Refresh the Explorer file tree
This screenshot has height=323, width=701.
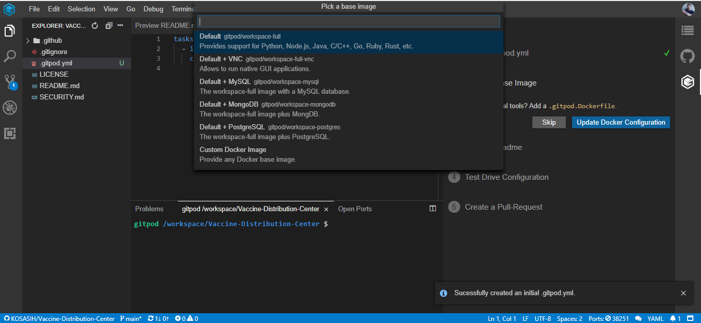(x=94, y=25)
